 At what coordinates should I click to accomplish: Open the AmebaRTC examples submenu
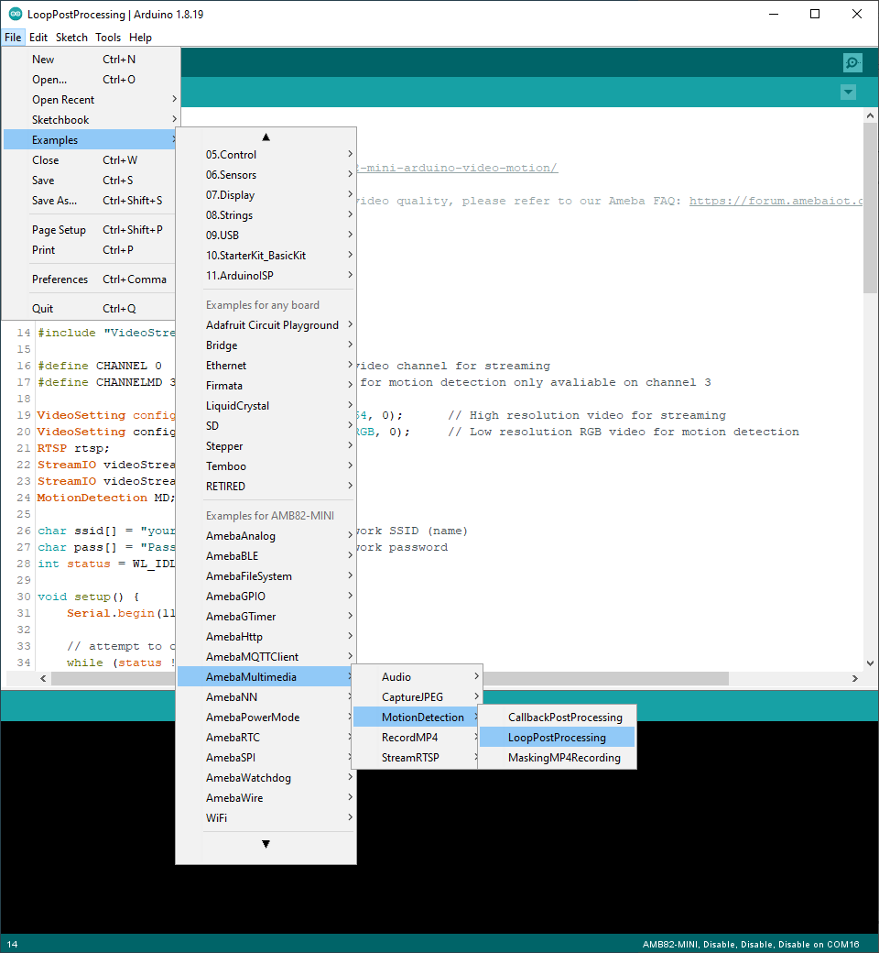point(266,737)
